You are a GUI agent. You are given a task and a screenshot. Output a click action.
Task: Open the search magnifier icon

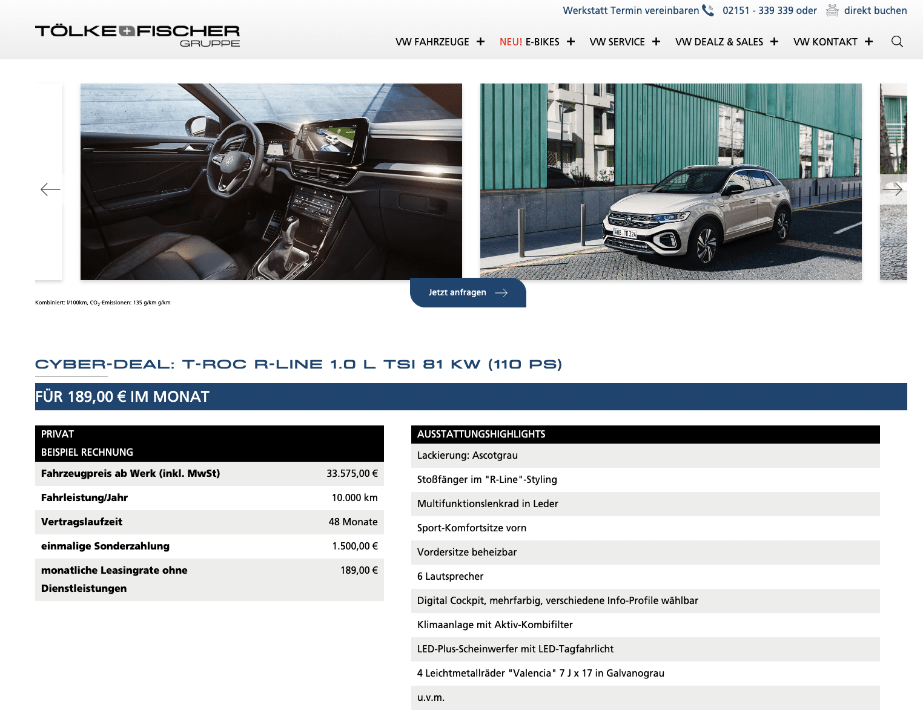click(x=897, y=42)
